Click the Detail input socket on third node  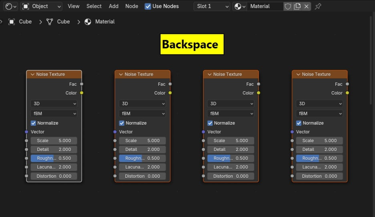(x=204, y=149)
